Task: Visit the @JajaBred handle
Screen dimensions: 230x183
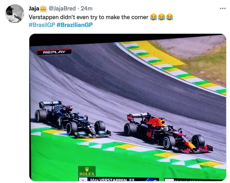Action: pos(62,9)
